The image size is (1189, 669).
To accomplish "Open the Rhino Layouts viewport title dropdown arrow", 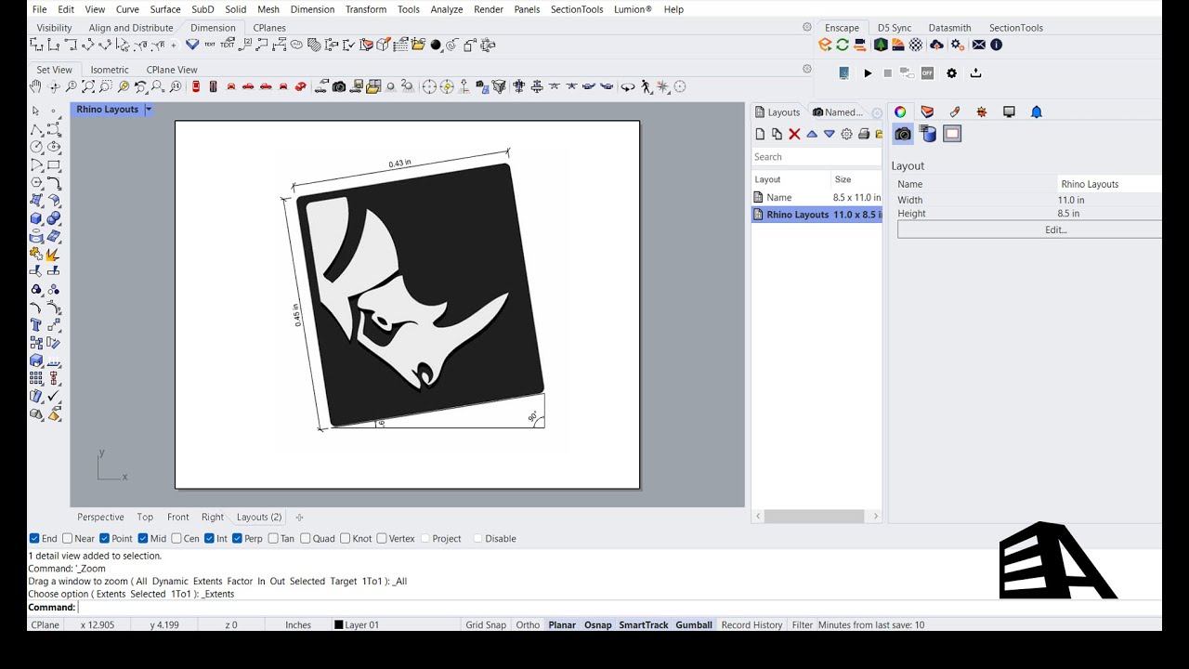I will (148, 110).
